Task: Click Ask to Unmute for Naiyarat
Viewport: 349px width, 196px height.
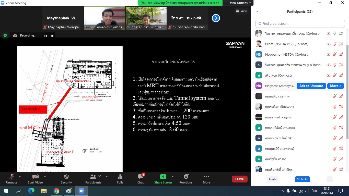Action: click(311, 86)
